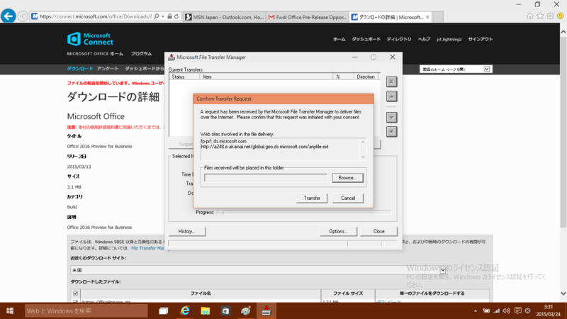The width and height of the screenshot is (567, 319).
Task: Click the Microsoft Connect logo
Action: tap(90, 39)
